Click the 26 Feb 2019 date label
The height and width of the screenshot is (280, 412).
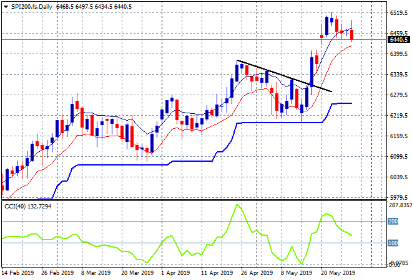click(57, 273)
